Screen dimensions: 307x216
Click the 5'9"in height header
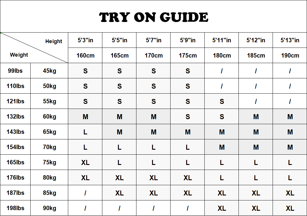pyautogui.click(x=188, y=40)
